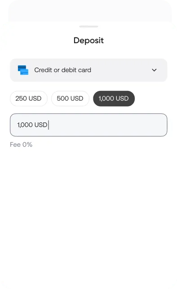The width and height of the screenshot is (177, 289).
Task: Click empty space to the right of the 1,000 USD chip
Action: (151, 99)
